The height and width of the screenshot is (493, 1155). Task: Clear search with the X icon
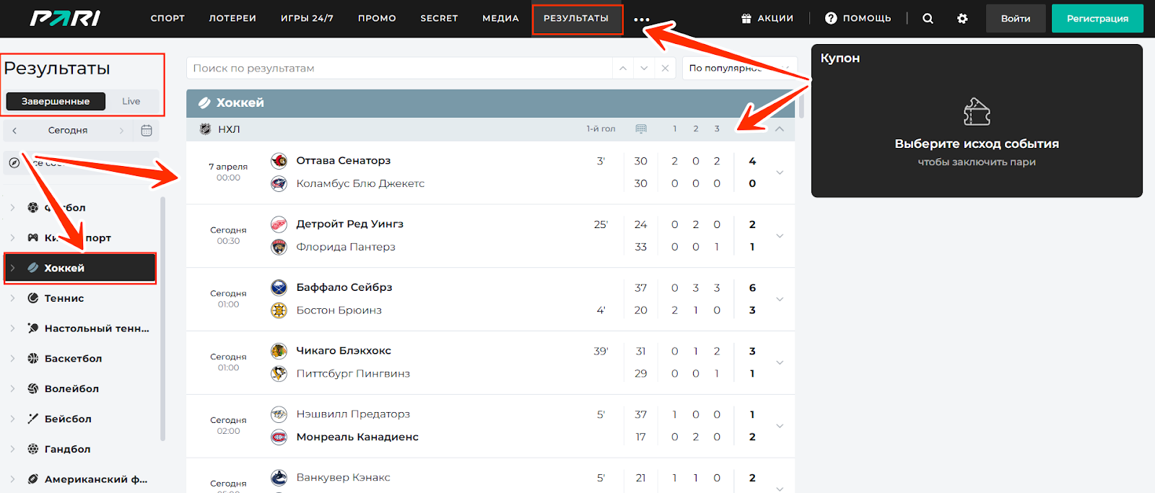[x=665, y=69]
